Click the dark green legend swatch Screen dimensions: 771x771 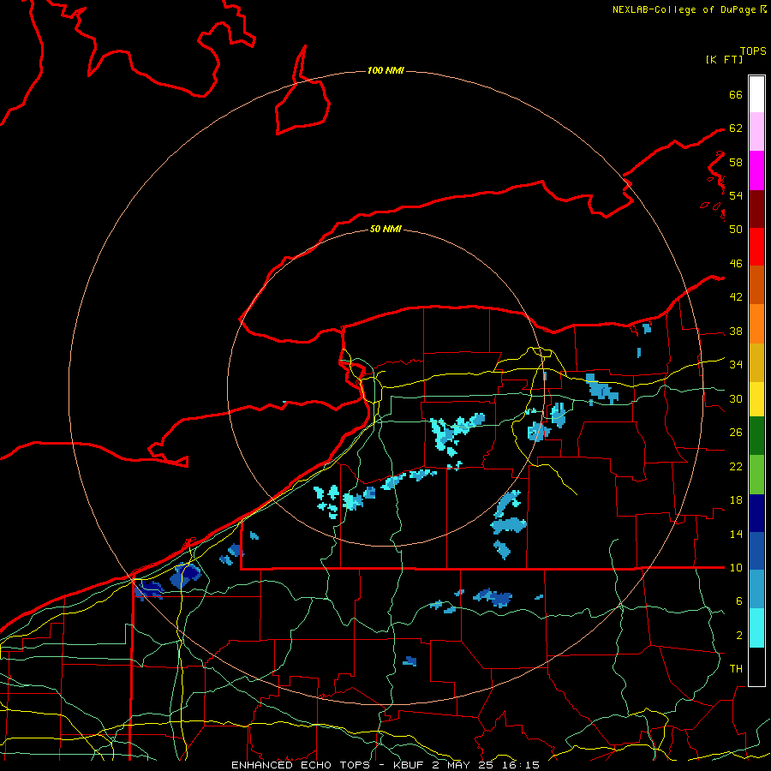click(756, 436)
